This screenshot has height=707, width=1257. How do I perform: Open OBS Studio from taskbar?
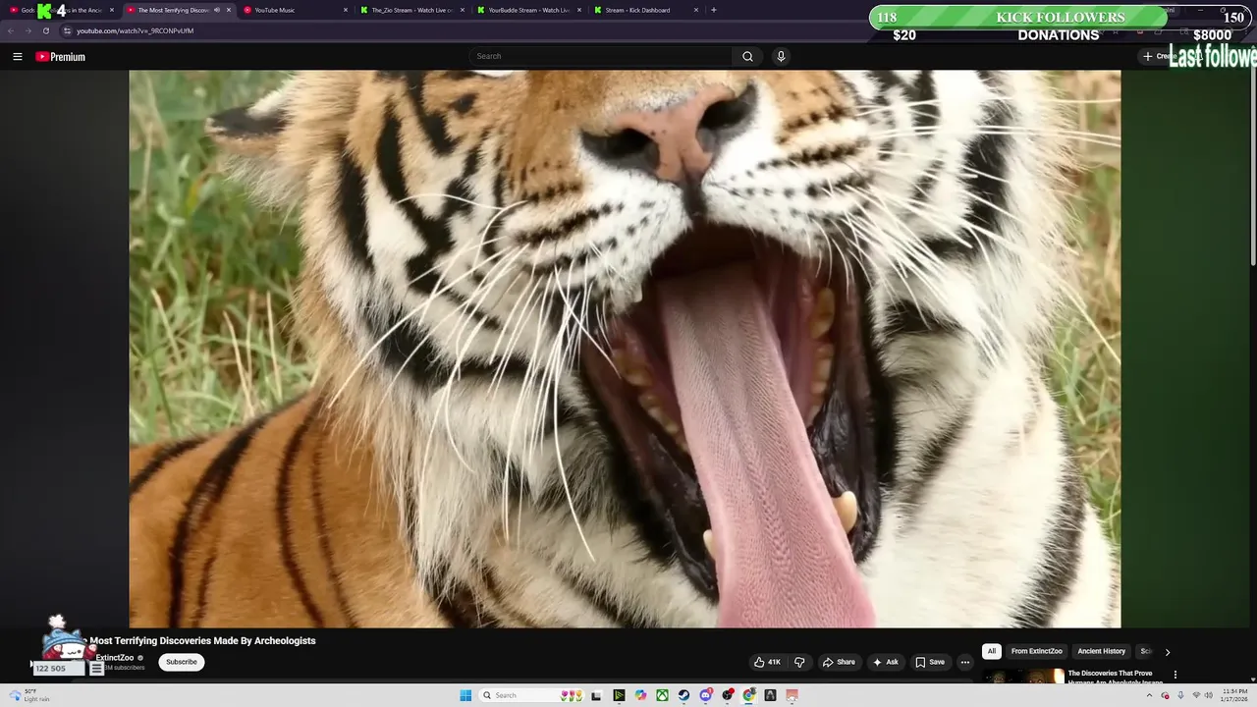[728, 695]
